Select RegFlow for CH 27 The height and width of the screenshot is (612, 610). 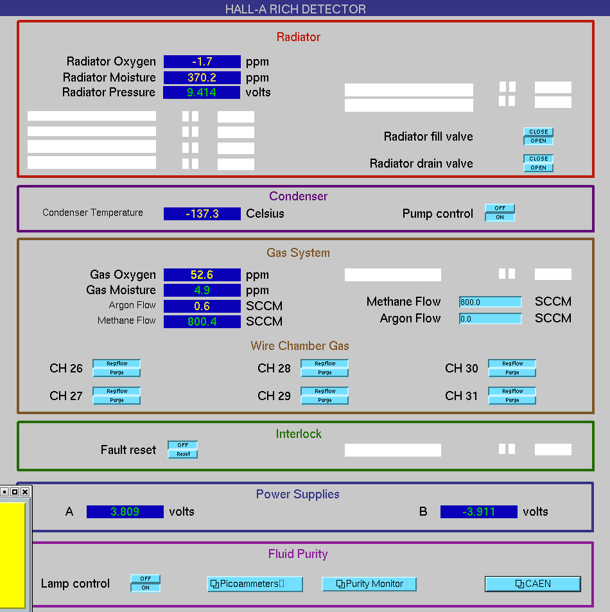point(117,392)
